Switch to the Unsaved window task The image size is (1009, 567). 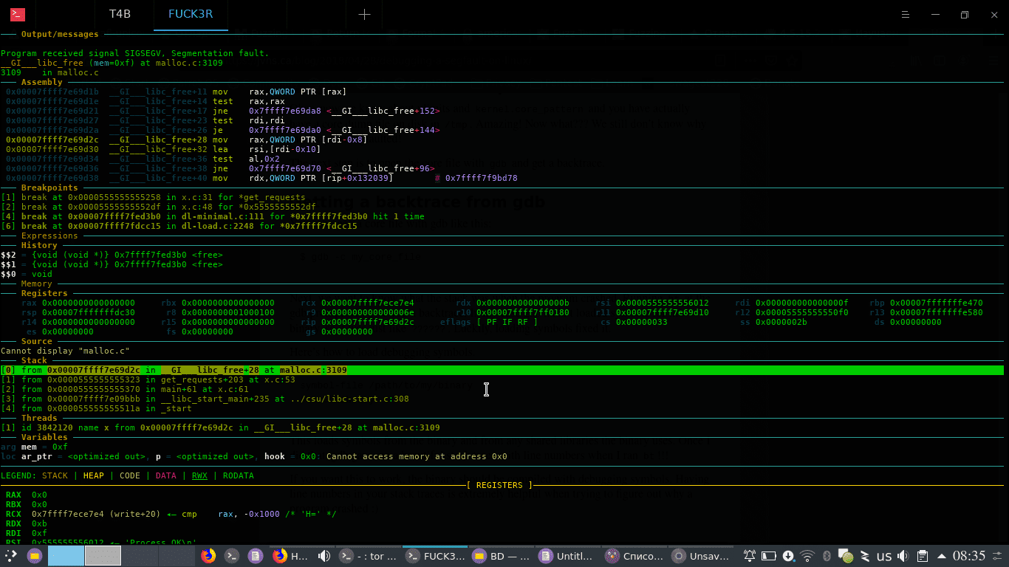pos(700,556)
